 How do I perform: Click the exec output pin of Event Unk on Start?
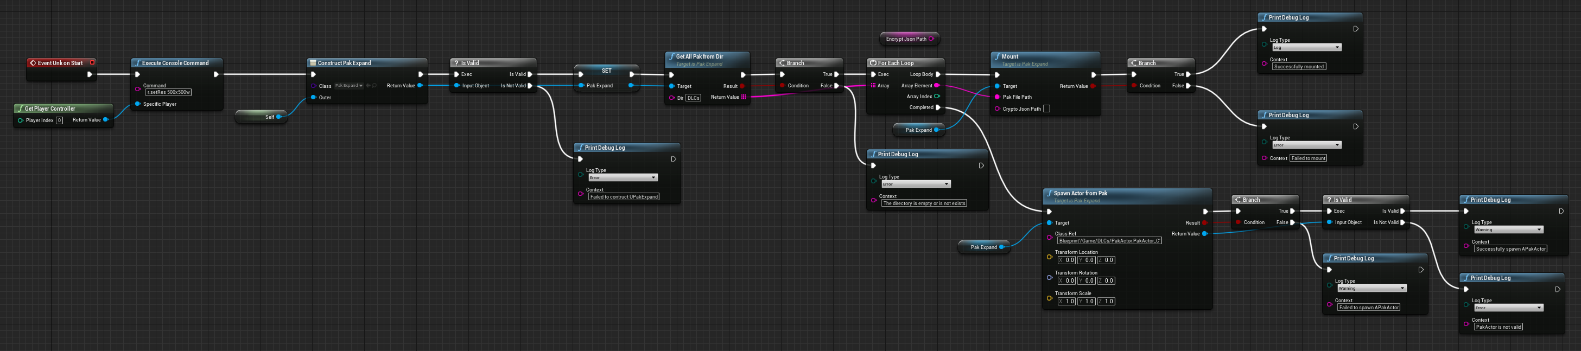point(90,74)
